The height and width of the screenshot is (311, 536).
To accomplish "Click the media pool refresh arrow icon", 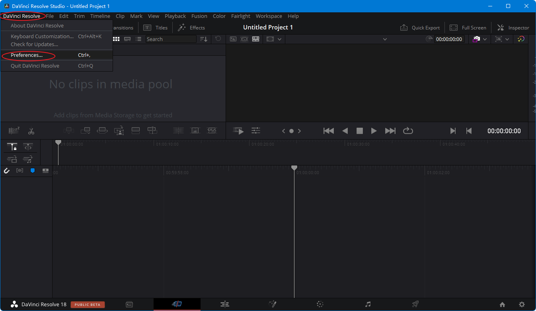I will coord(218,39).
